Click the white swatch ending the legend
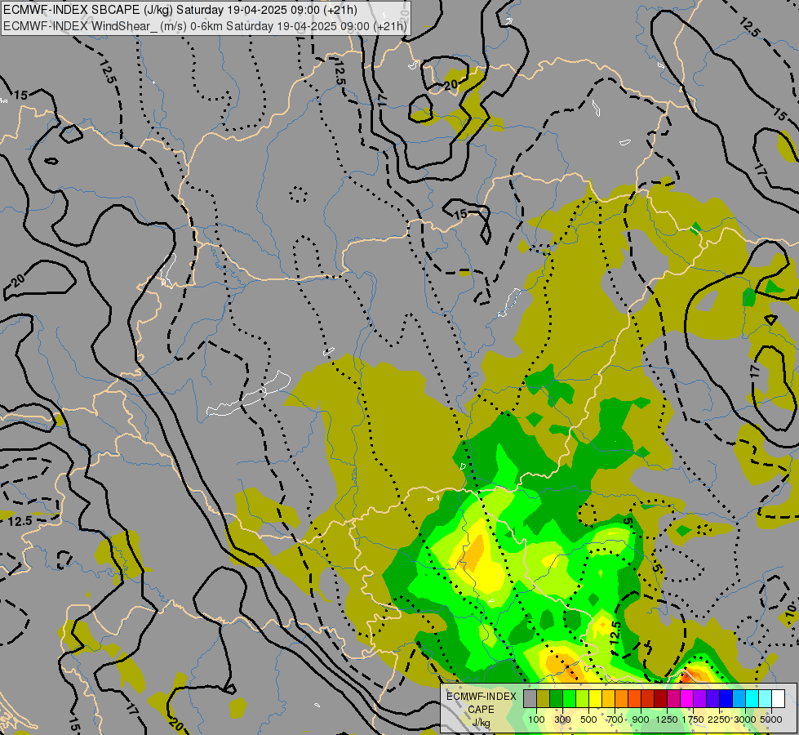 click(778, 698)
